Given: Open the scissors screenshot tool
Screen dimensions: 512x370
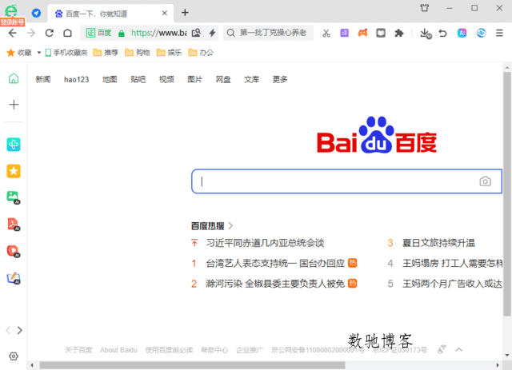Looking at the screenshot, I should (x=326, y=33).
